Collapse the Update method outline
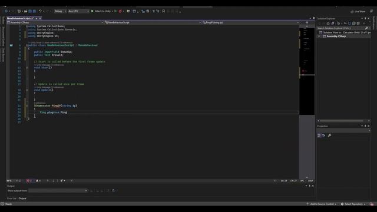377x212 pixels. coord(27,90)
